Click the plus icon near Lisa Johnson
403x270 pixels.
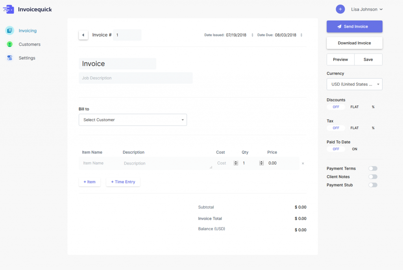click(340, 9)
